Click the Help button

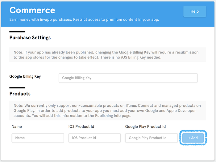click(x=194, y=11)
